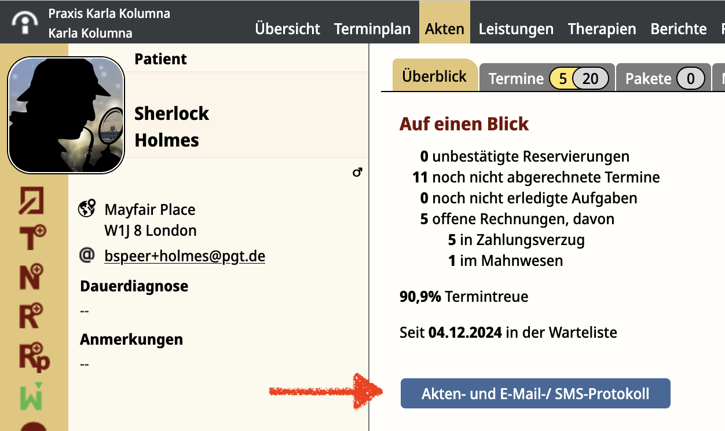Open the square arrow sidebar icon
725x431 pixels.
pyautogui.click(x=32, y=200)
